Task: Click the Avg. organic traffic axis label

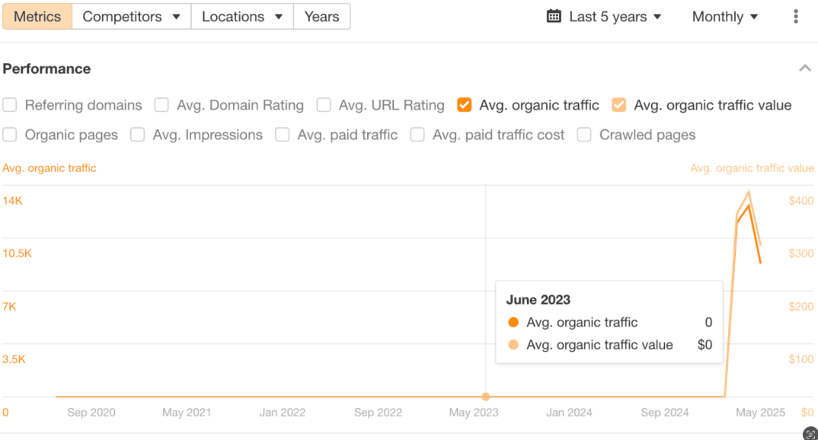Action: pyautogui.click(x=49, y=167)
